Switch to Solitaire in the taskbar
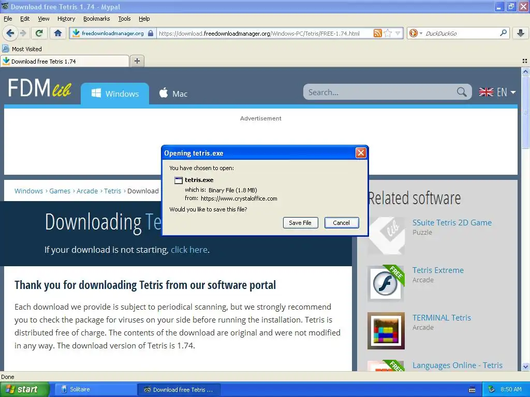The width and height of the screenshot is (530, 397). 95,389
